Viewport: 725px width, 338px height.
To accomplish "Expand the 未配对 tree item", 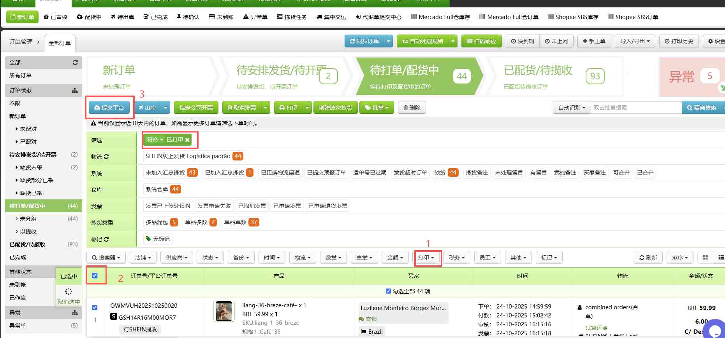I will pos(26,129).
